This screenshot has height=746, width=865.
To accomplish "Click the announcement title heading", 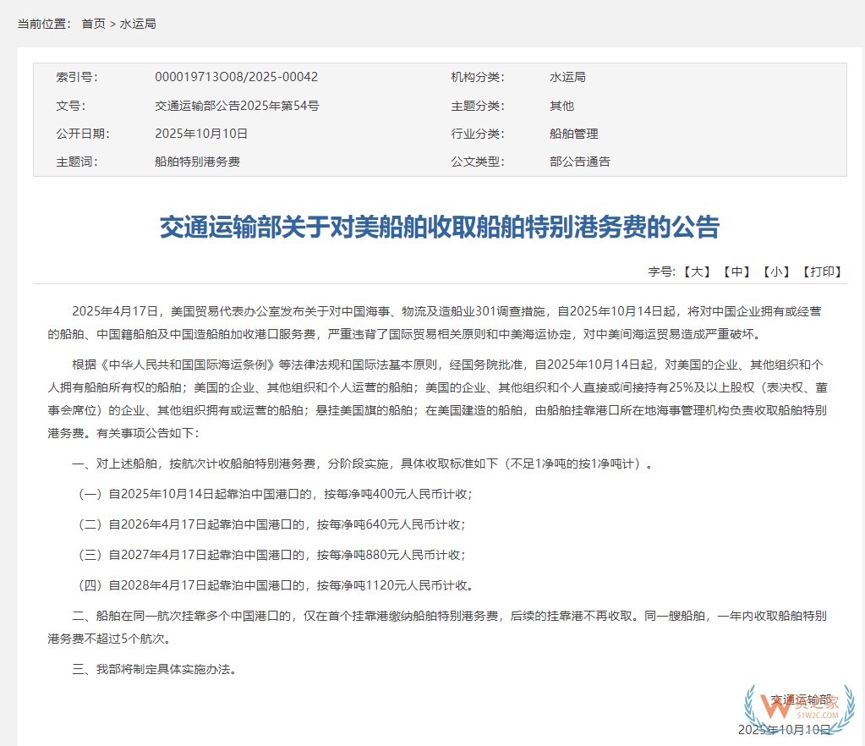I will 440,228.
